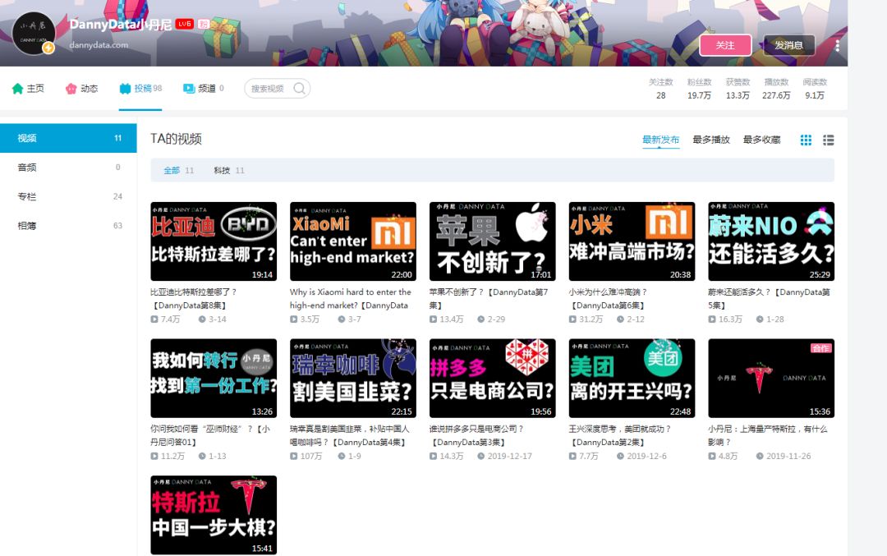Click the 关注数 28 stat
887x556 pixels.
point(660,89)
